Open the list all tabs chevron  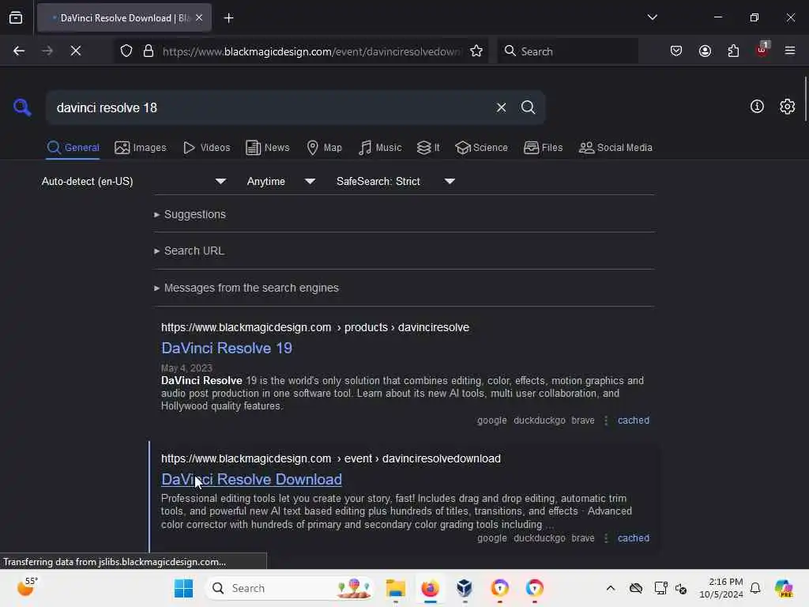click(x=652, y=17)
